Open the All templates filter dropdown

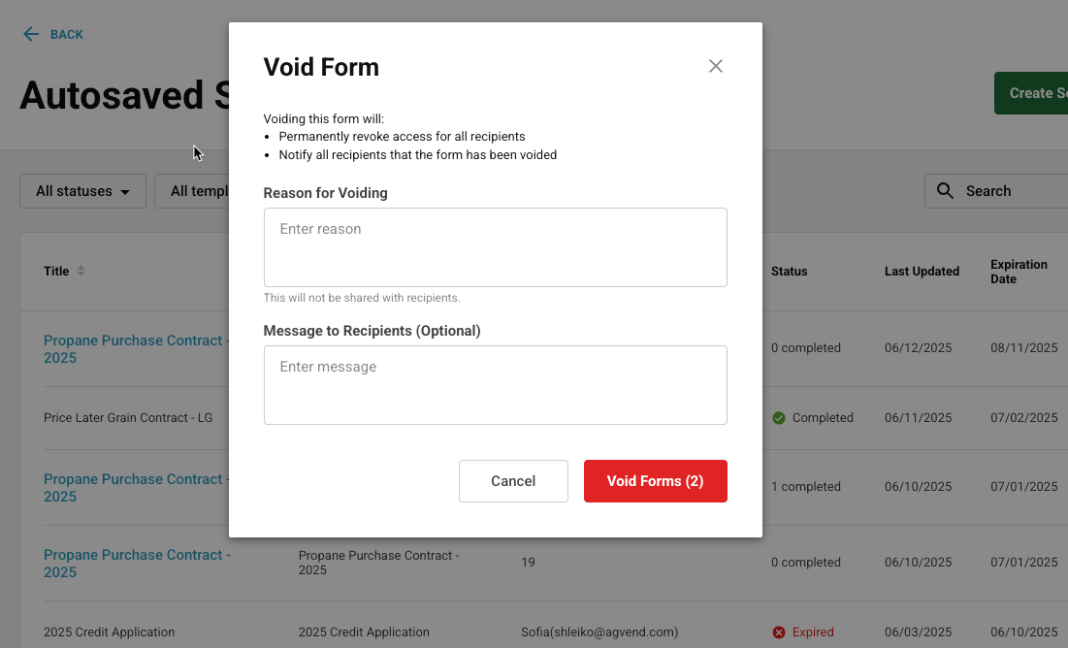tap(192, 191)
